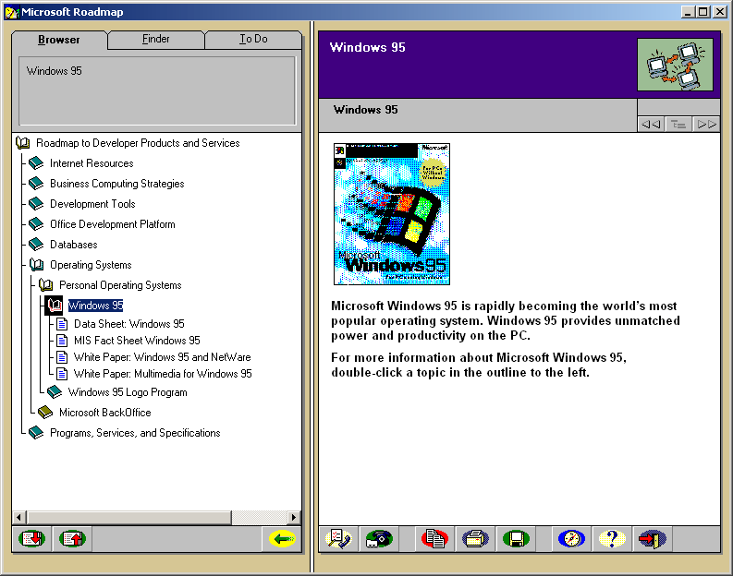This screenshot has height=576, width=733.
Task: Click the Windows 95 text in Browser preview box
Action: 55,71
